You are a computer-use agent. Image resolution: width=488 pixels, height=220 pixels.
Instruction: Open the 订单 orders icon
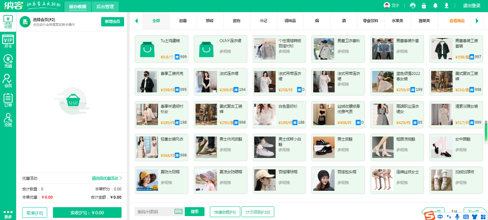pos(8,99)
